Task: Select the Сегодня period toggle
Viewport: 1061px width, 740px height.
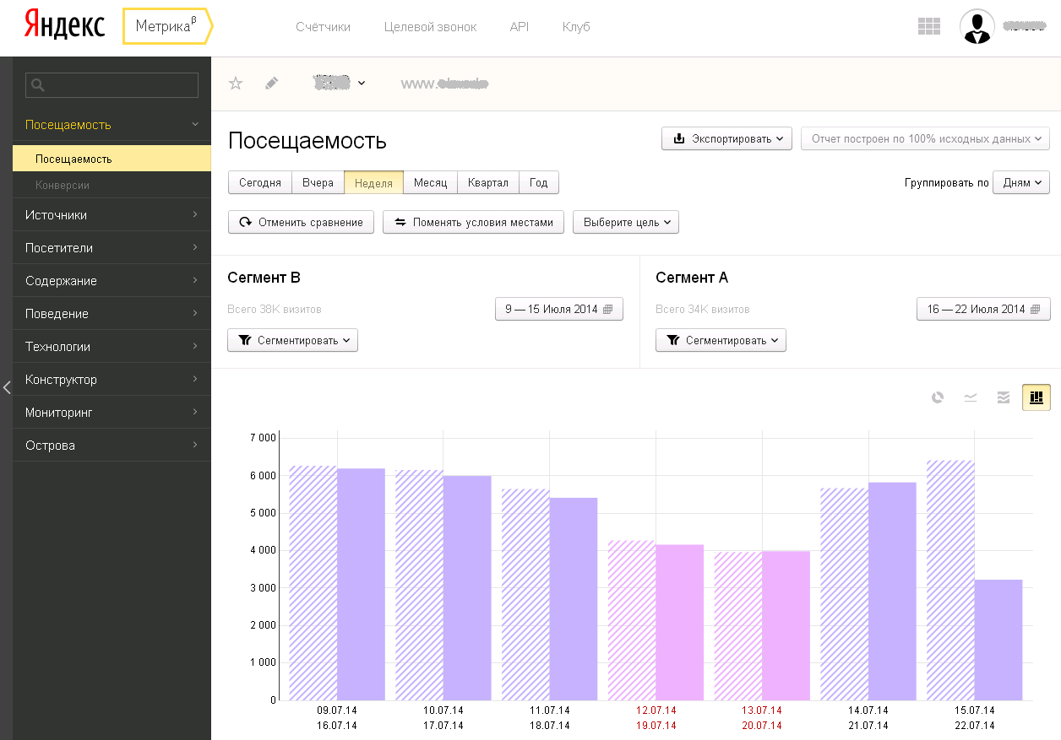Action: click(260, 183)
